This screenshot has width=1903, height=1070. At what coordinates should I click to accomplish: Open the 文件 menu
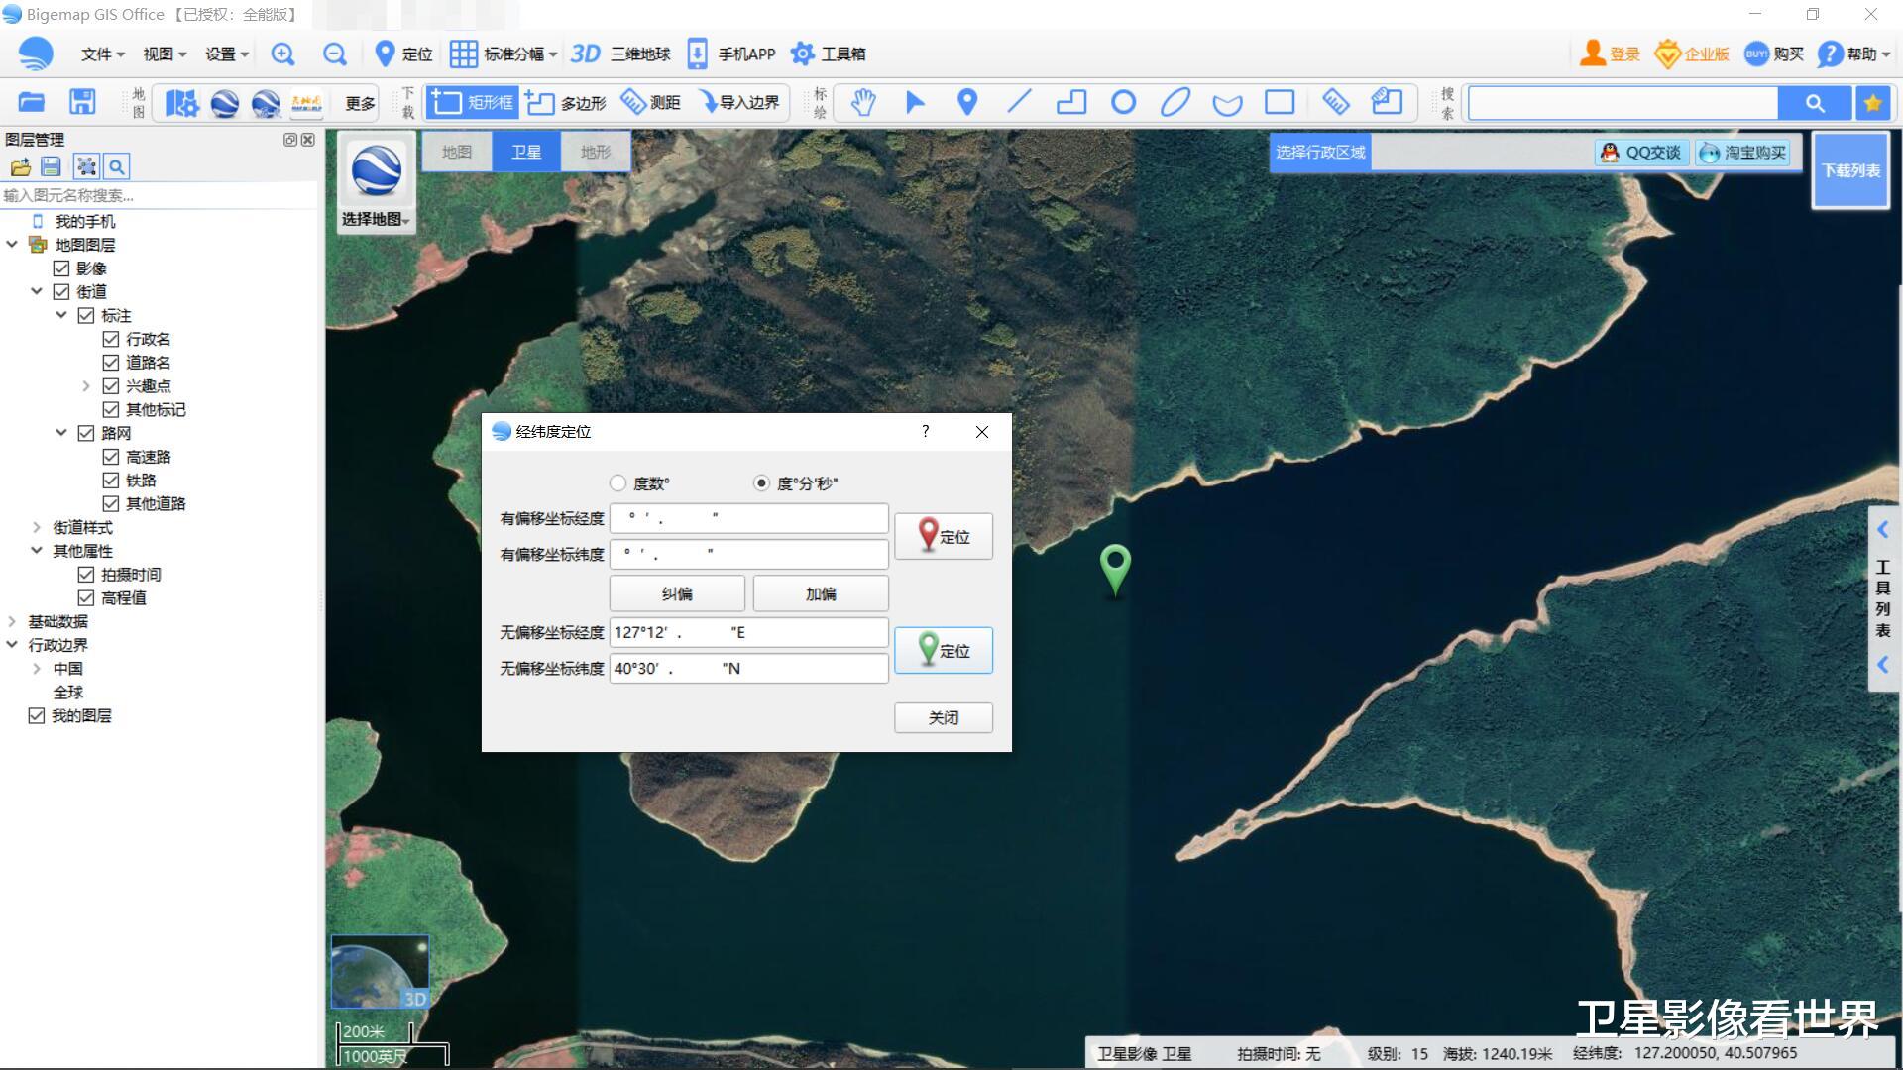click(x=102, y=54)
